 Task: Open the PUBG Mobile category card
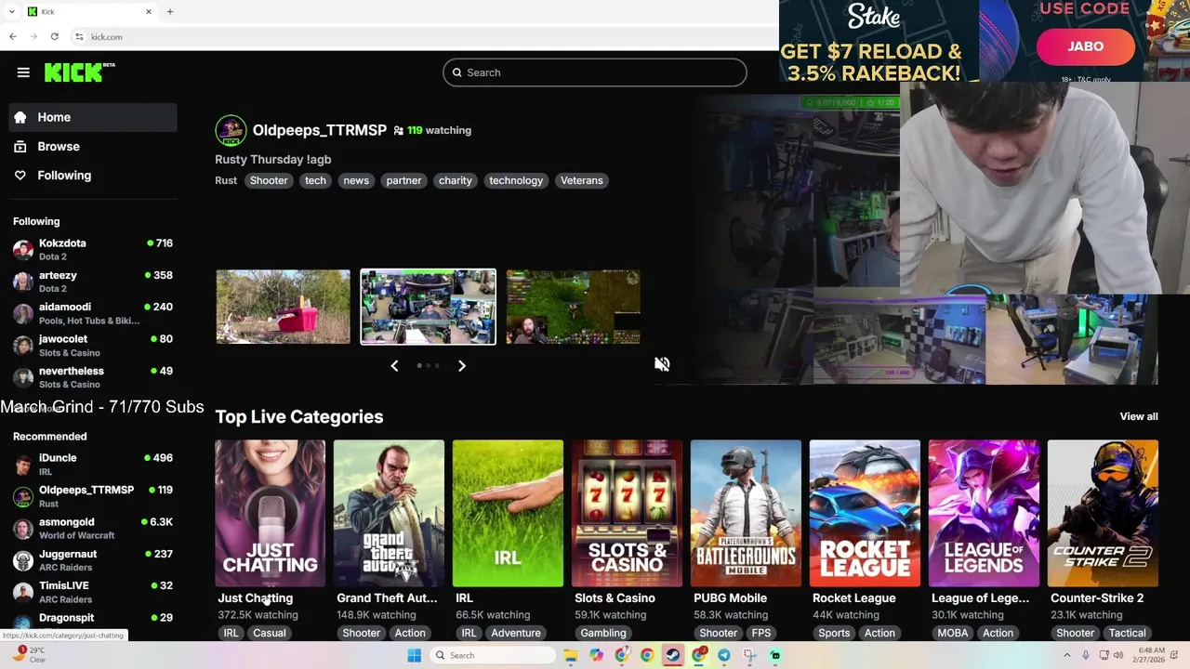point(746,514)
